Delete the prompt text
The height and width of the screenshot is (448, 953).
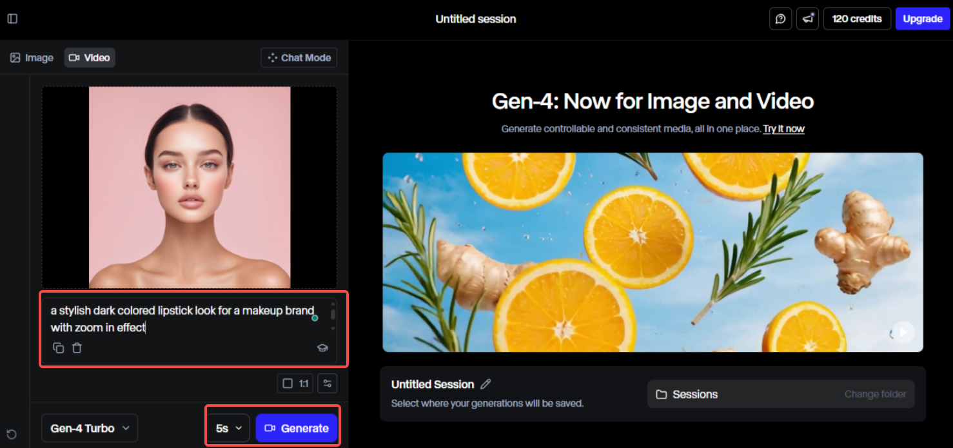point(77,347)
